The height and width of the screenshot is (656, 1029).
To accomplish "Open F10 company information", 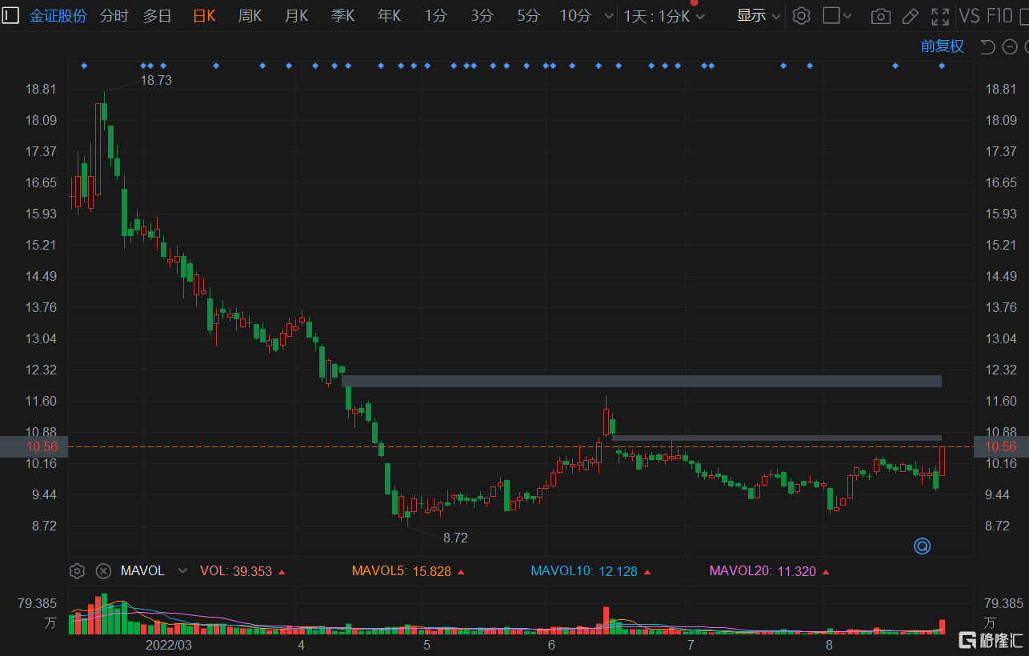I will point(999,15).
